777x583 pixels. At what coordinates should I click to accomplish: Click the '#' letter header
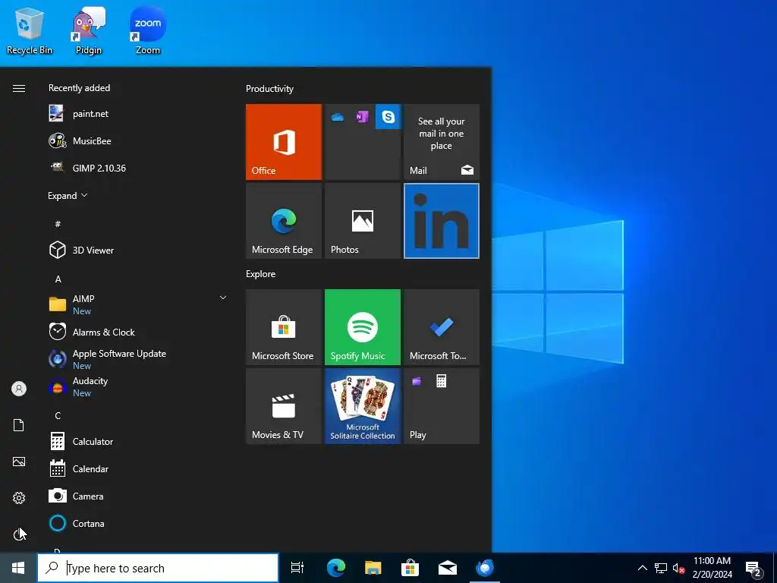[58, 224]
